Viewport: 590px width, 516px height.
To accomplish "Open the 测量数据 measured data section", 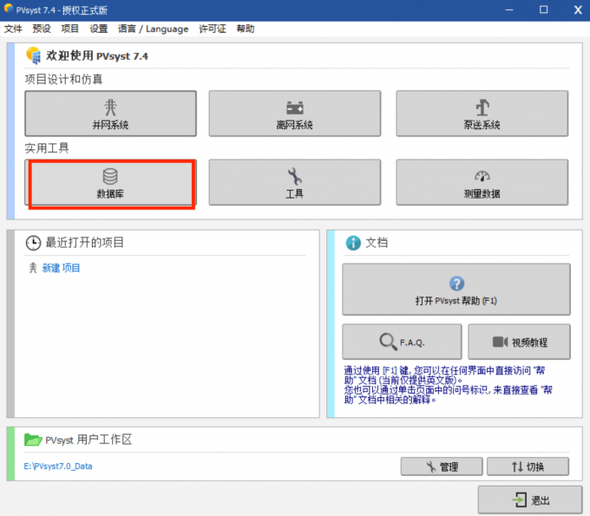I will click(x=482, y=182).
